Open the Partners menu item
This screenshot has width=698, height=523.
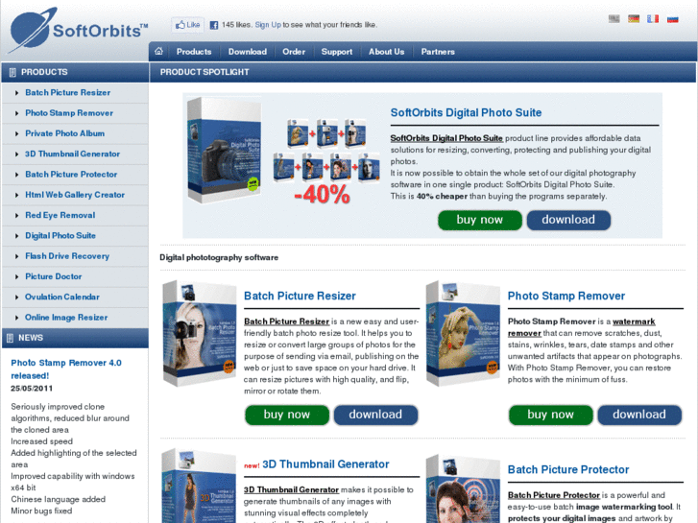[438, 52]
